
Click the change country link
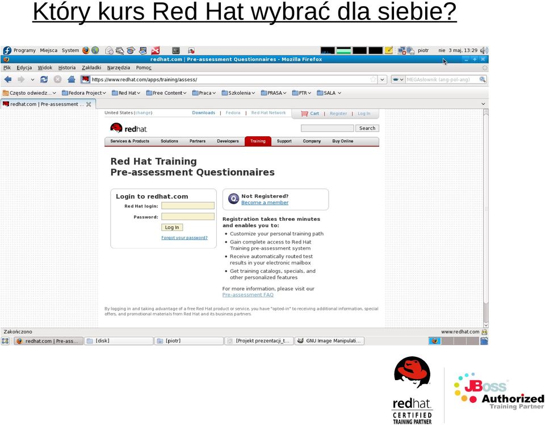(x=143, y=113)
